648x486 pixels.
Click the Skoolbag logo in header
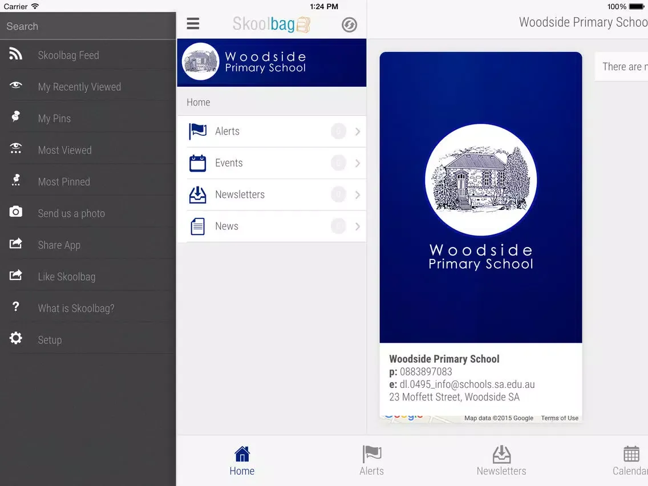271,24
